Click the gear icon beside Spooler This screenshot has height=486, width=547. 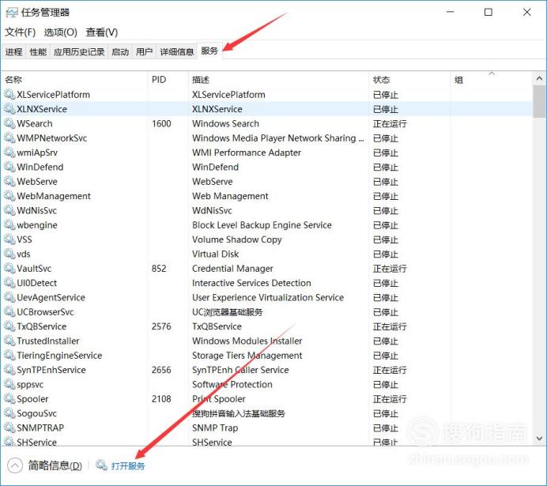point(9,398)
